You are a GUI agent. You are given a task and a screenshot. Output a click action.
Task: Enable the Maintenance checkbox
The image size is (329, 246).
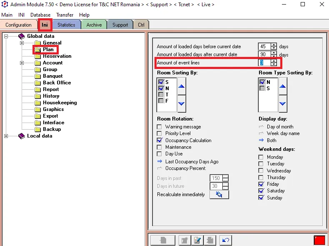160,147
